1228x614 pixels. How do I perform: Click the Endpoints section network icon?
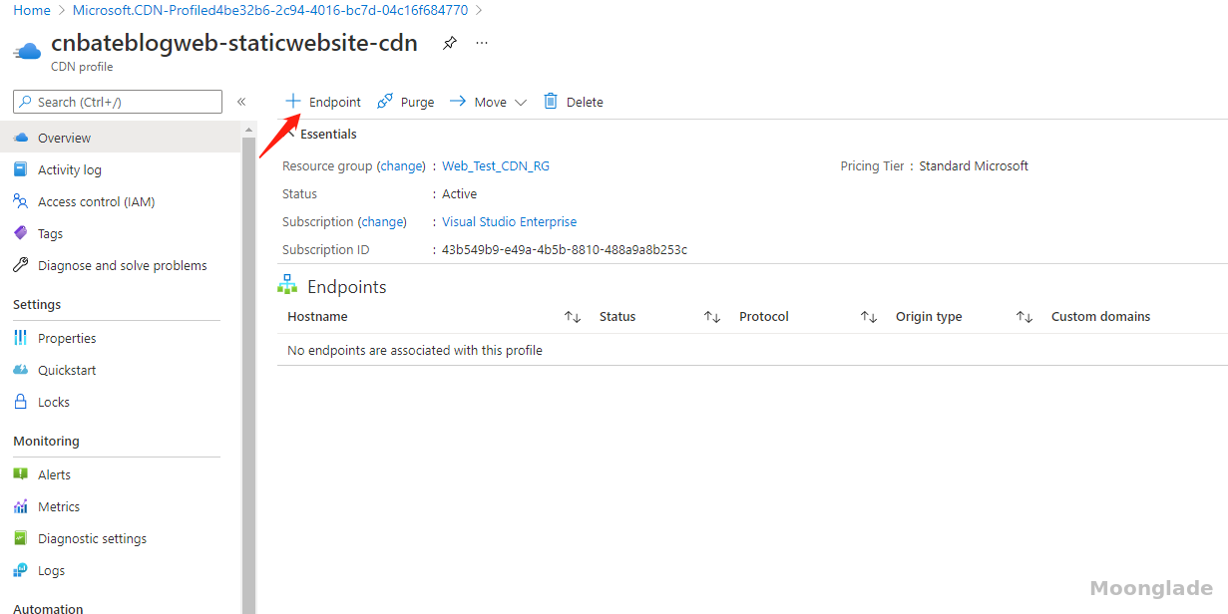click(x=287, y=285)
